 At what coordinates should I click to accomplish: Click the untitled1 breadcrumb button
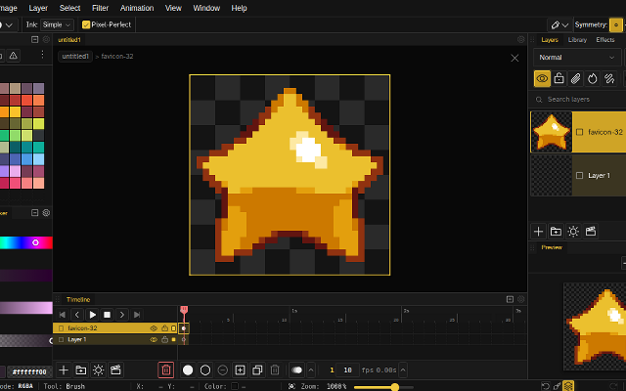click(75, 57)
